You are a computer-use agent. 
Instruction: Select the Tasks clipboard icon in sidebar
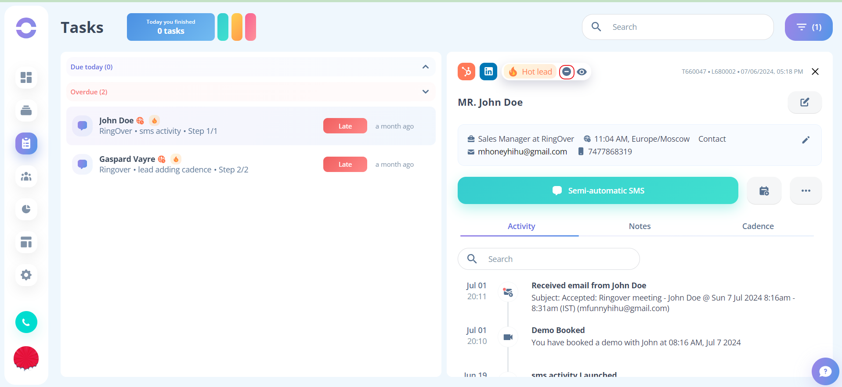point(26,143)
